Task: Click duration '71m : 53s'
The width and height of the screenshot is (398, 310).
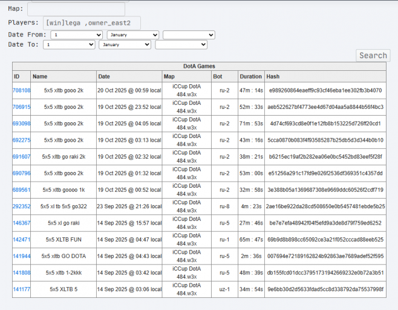Action: [x=251, y=124]
